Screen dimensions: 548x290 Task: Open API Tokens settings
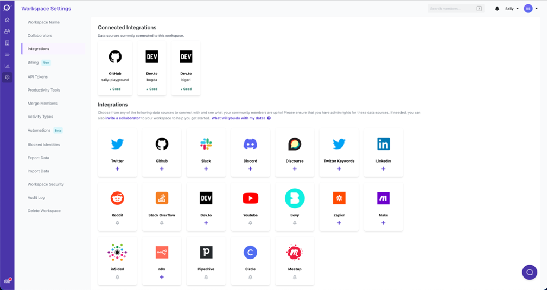37,77
